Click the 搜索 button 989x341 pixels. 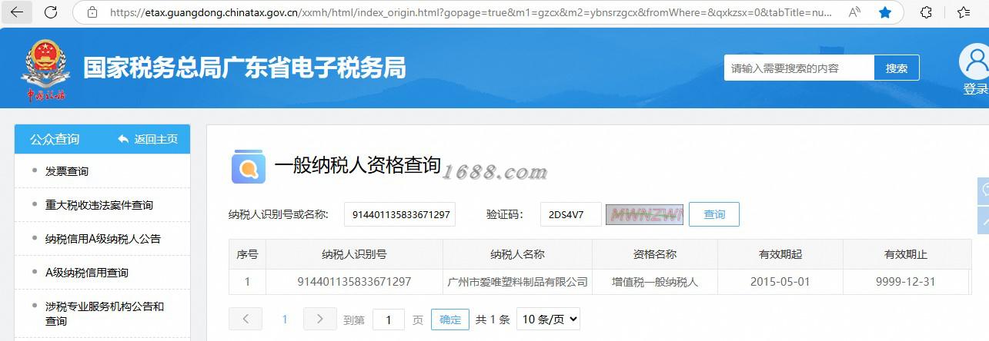click(x=897, y=68)
